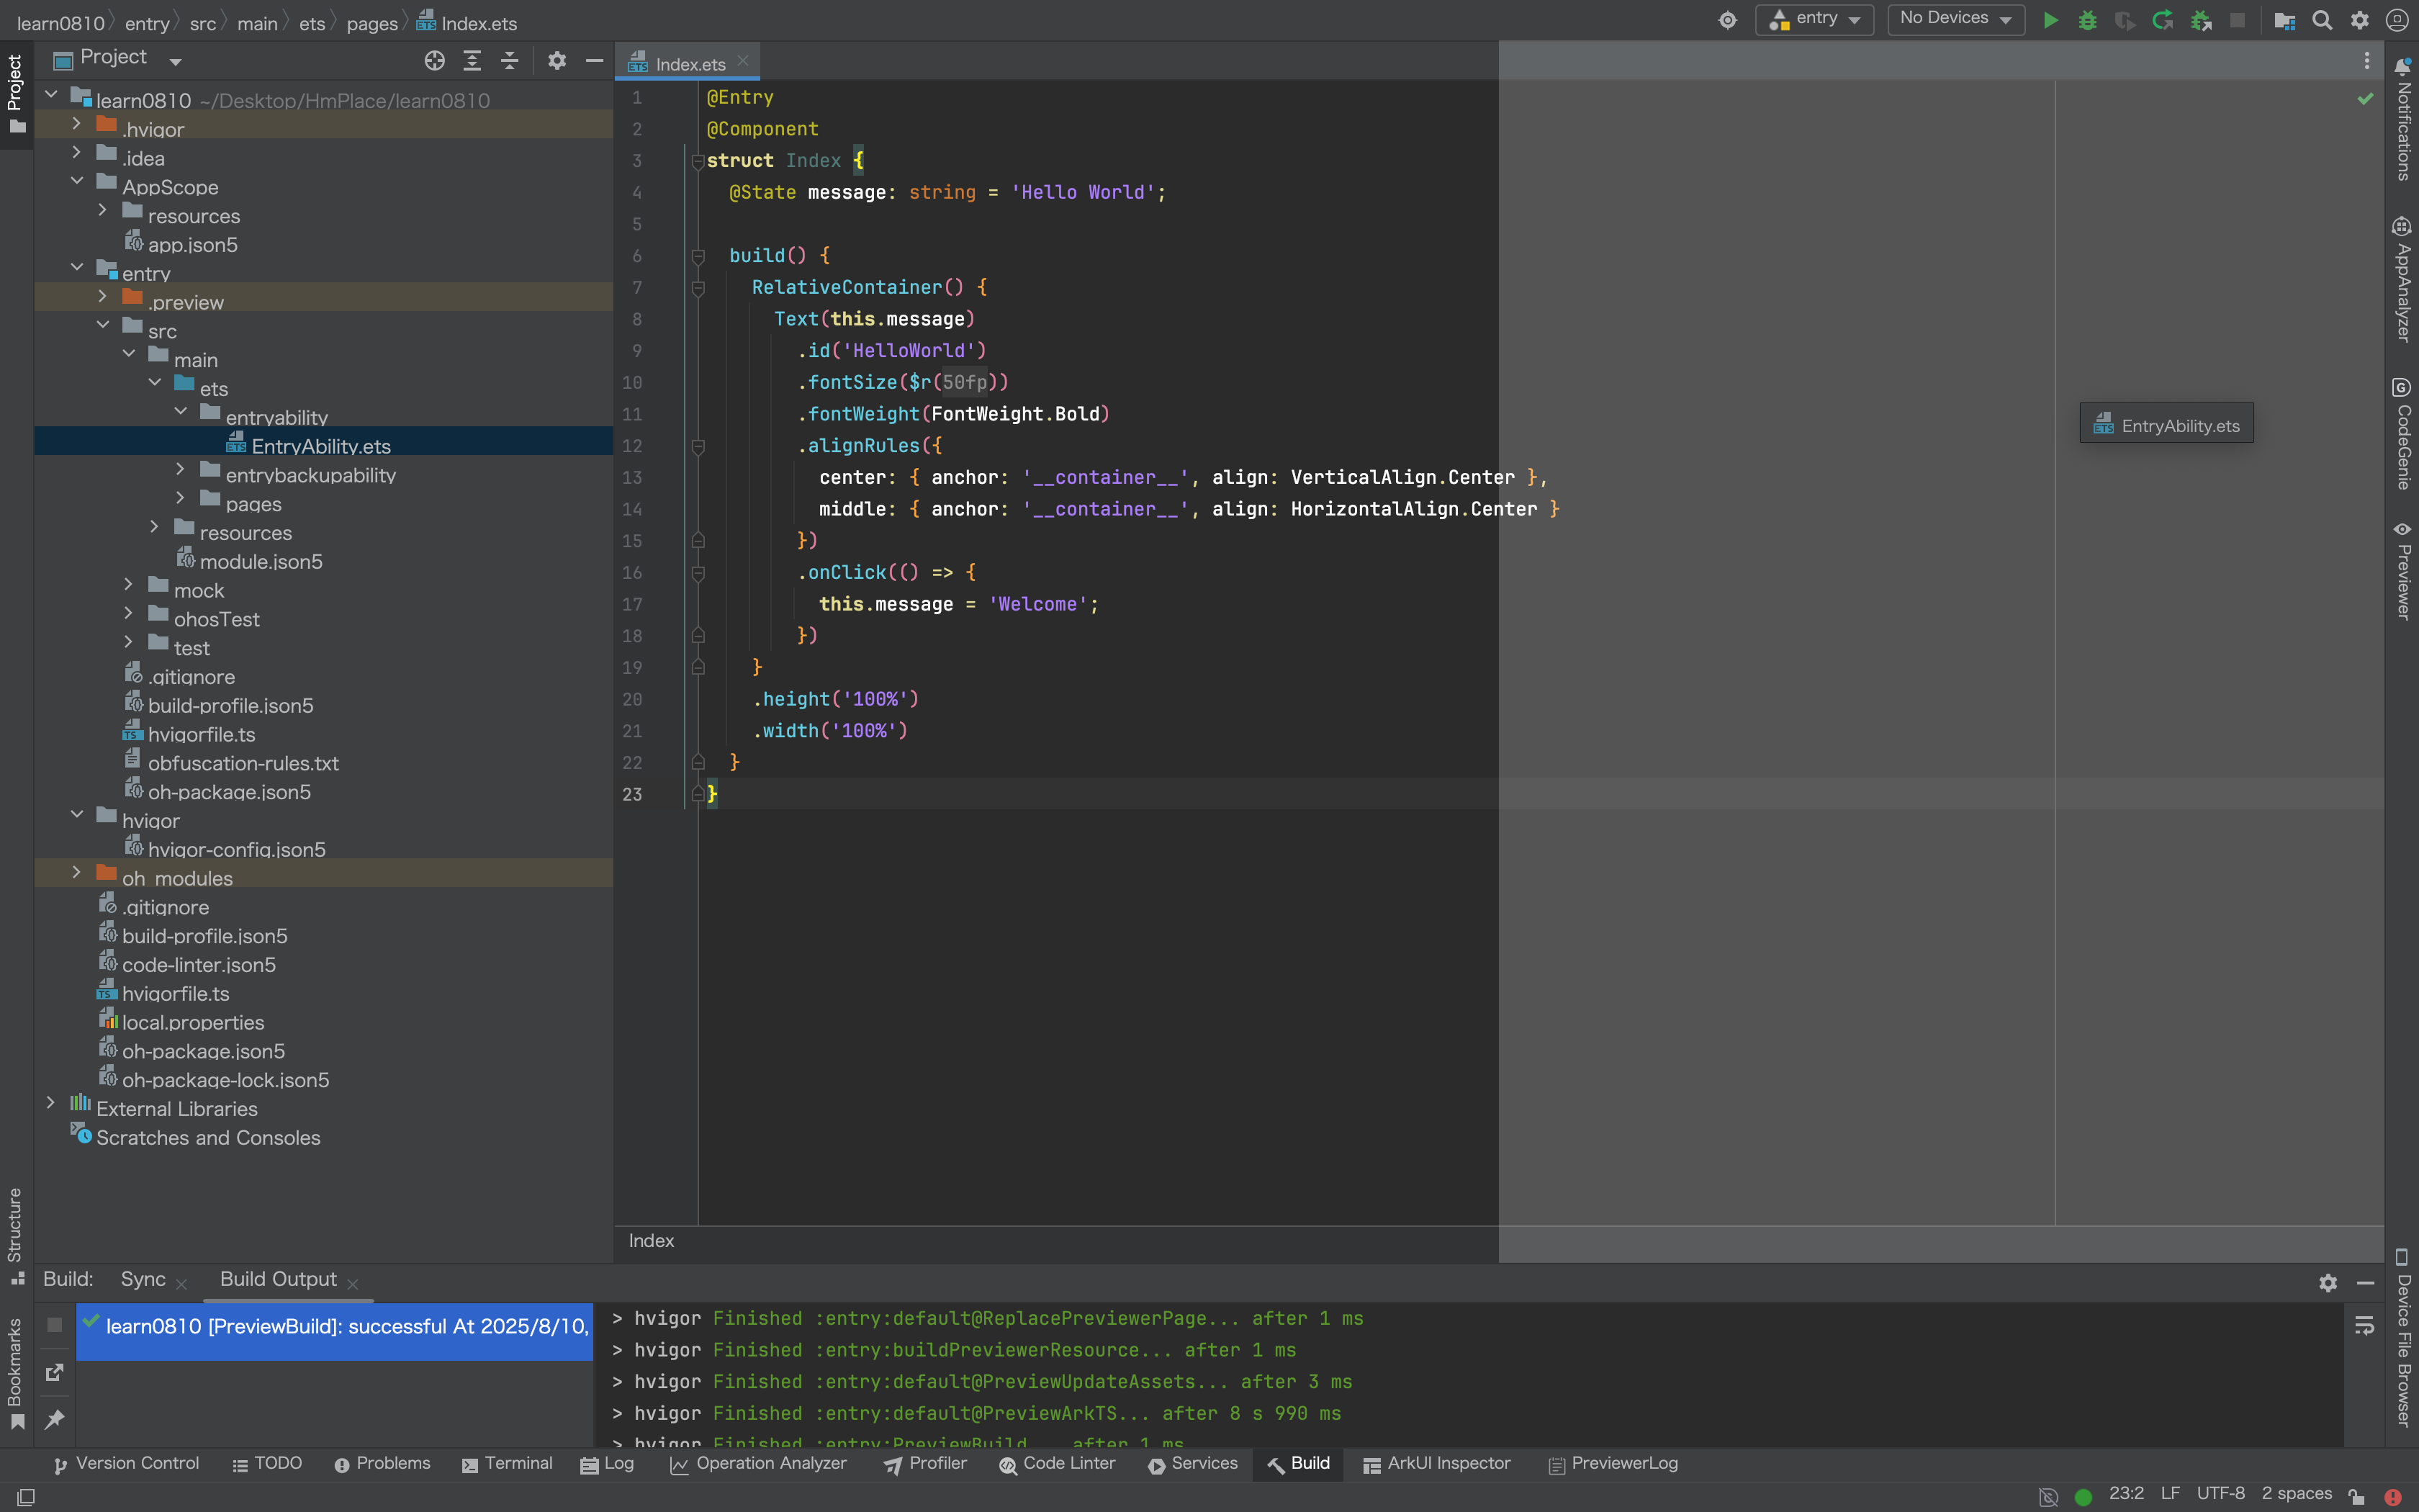Open the CodeGenie tool window
The height and width of the screenshot is (1512, 2419).
2403,434
